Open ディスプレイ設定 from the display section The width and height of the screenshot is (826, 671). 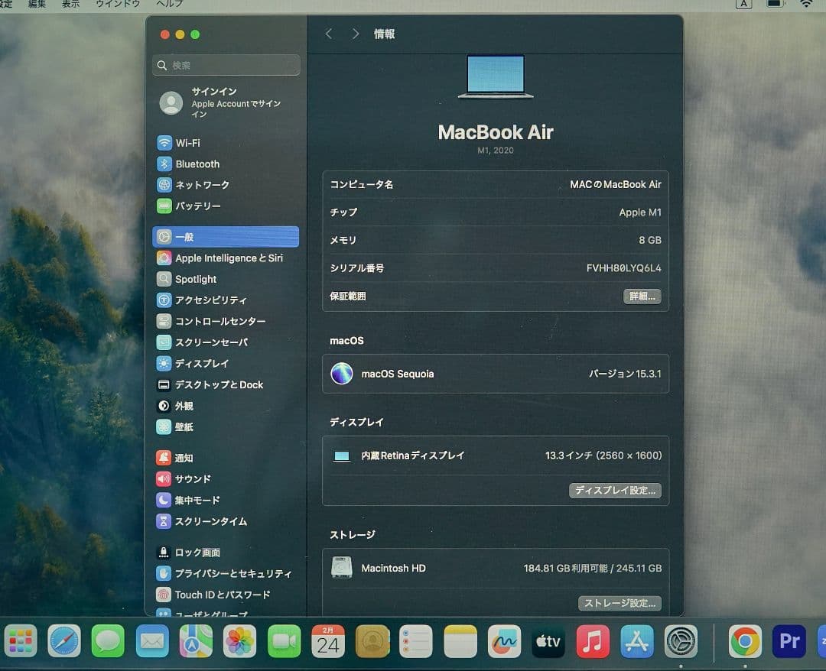[x=615, y=491]
